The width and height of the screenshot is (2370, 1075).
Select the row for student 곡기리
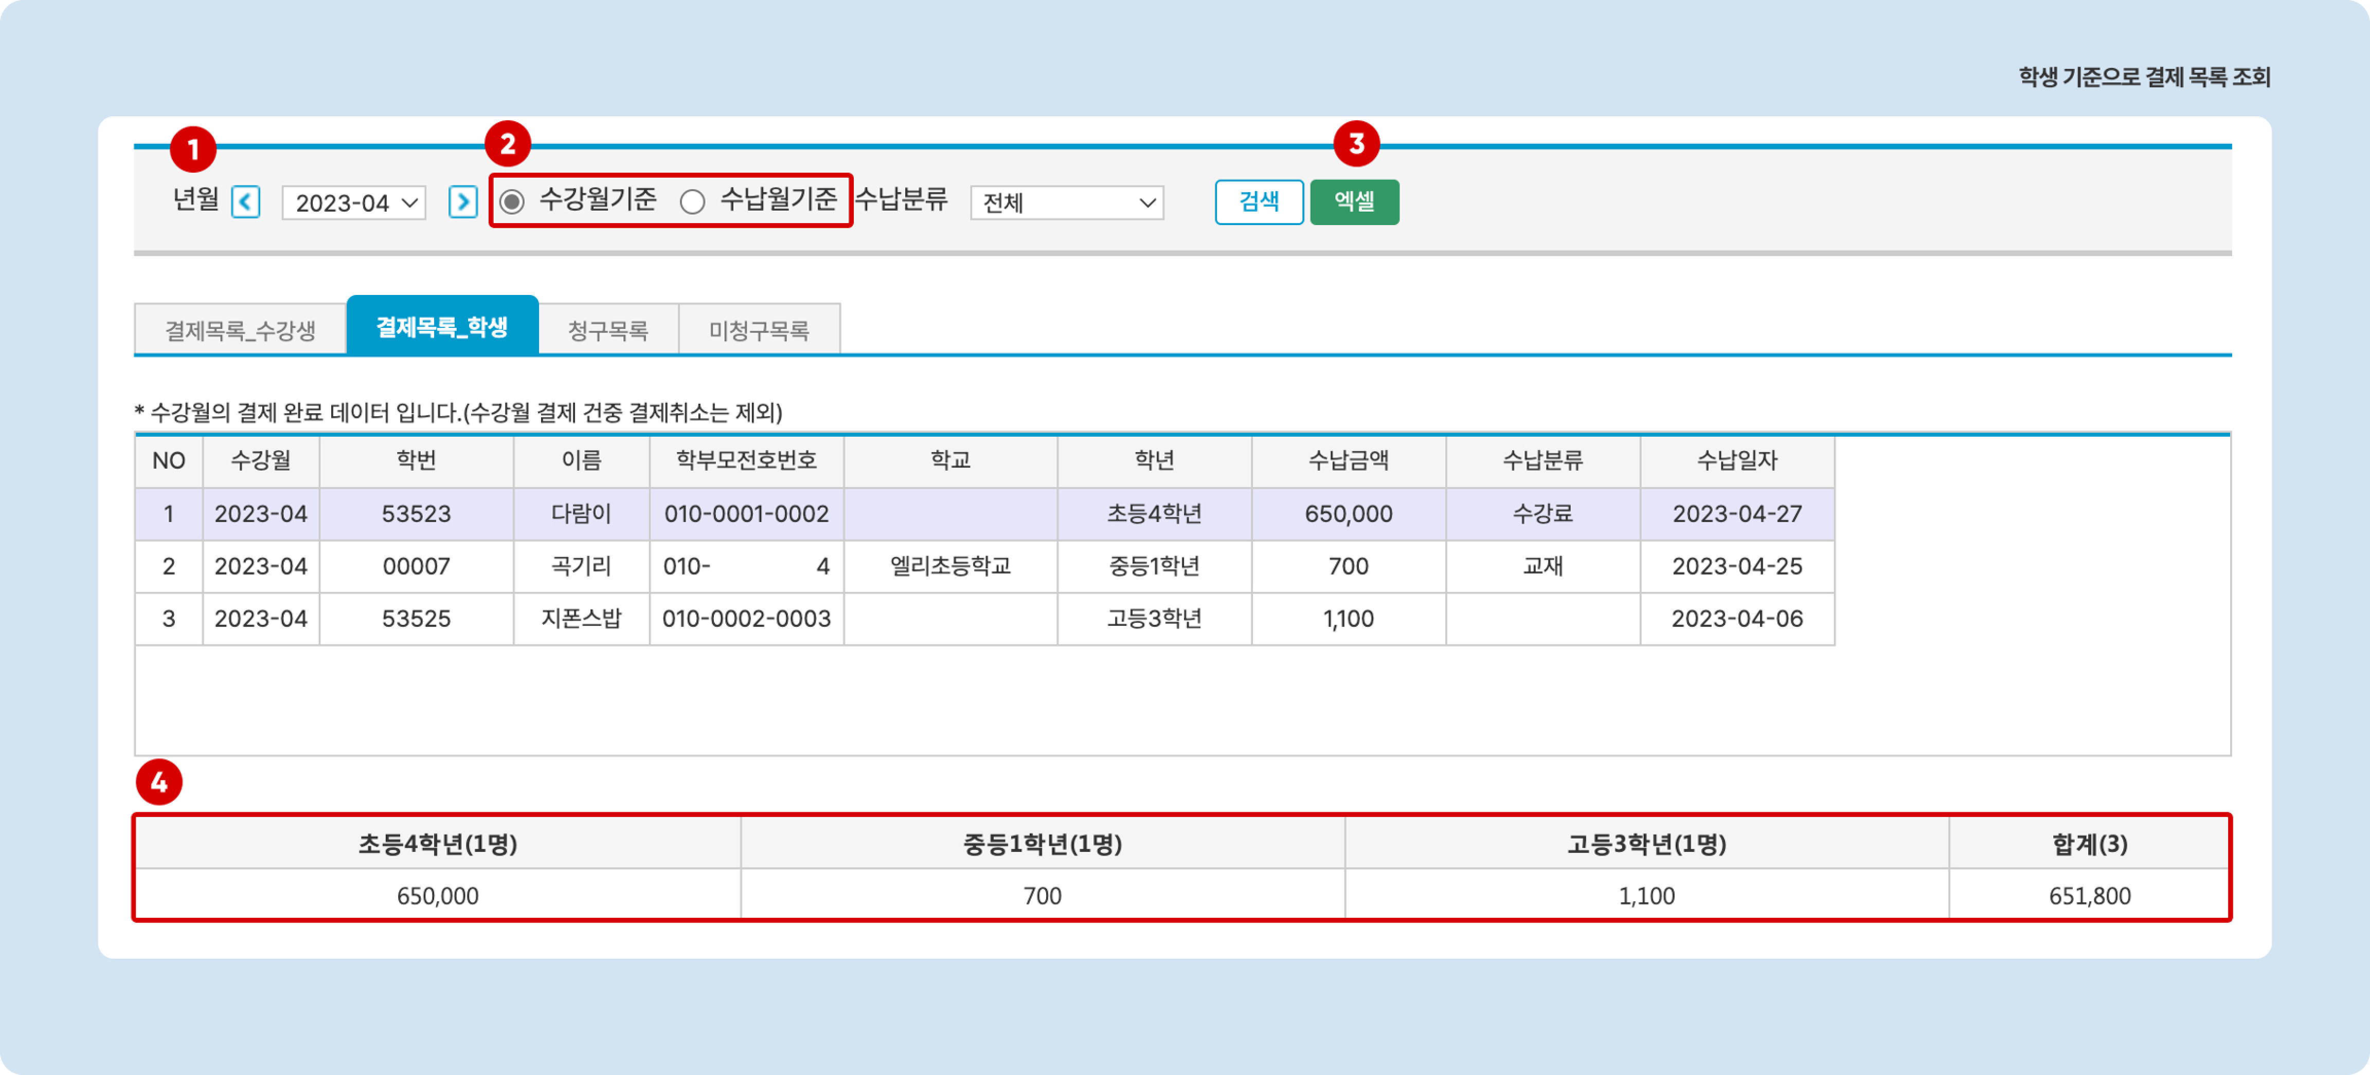coord(581,566)
